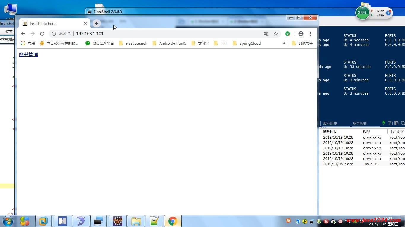
Task: Open the elasticsearch bookmark folder
Action: click(x=133, y=43)
